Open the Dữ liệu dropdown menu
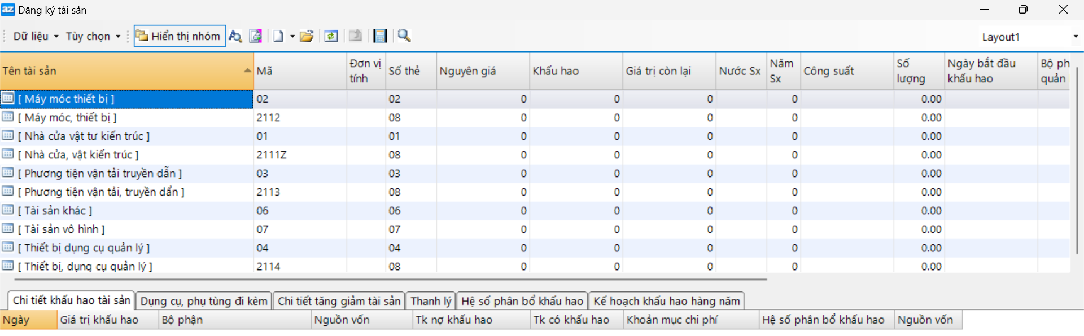Viewport: 1084px width, 336px height. click(36, 36)
